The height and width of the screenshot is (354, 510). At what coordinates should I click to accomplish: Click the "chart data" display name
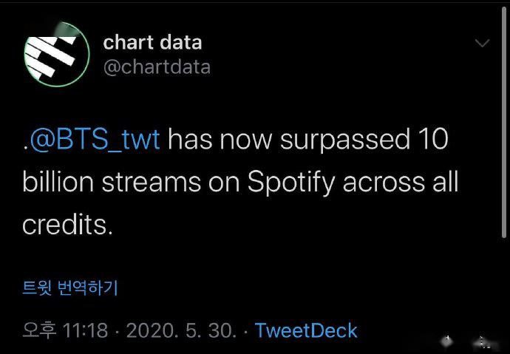(x=152, y=41)
